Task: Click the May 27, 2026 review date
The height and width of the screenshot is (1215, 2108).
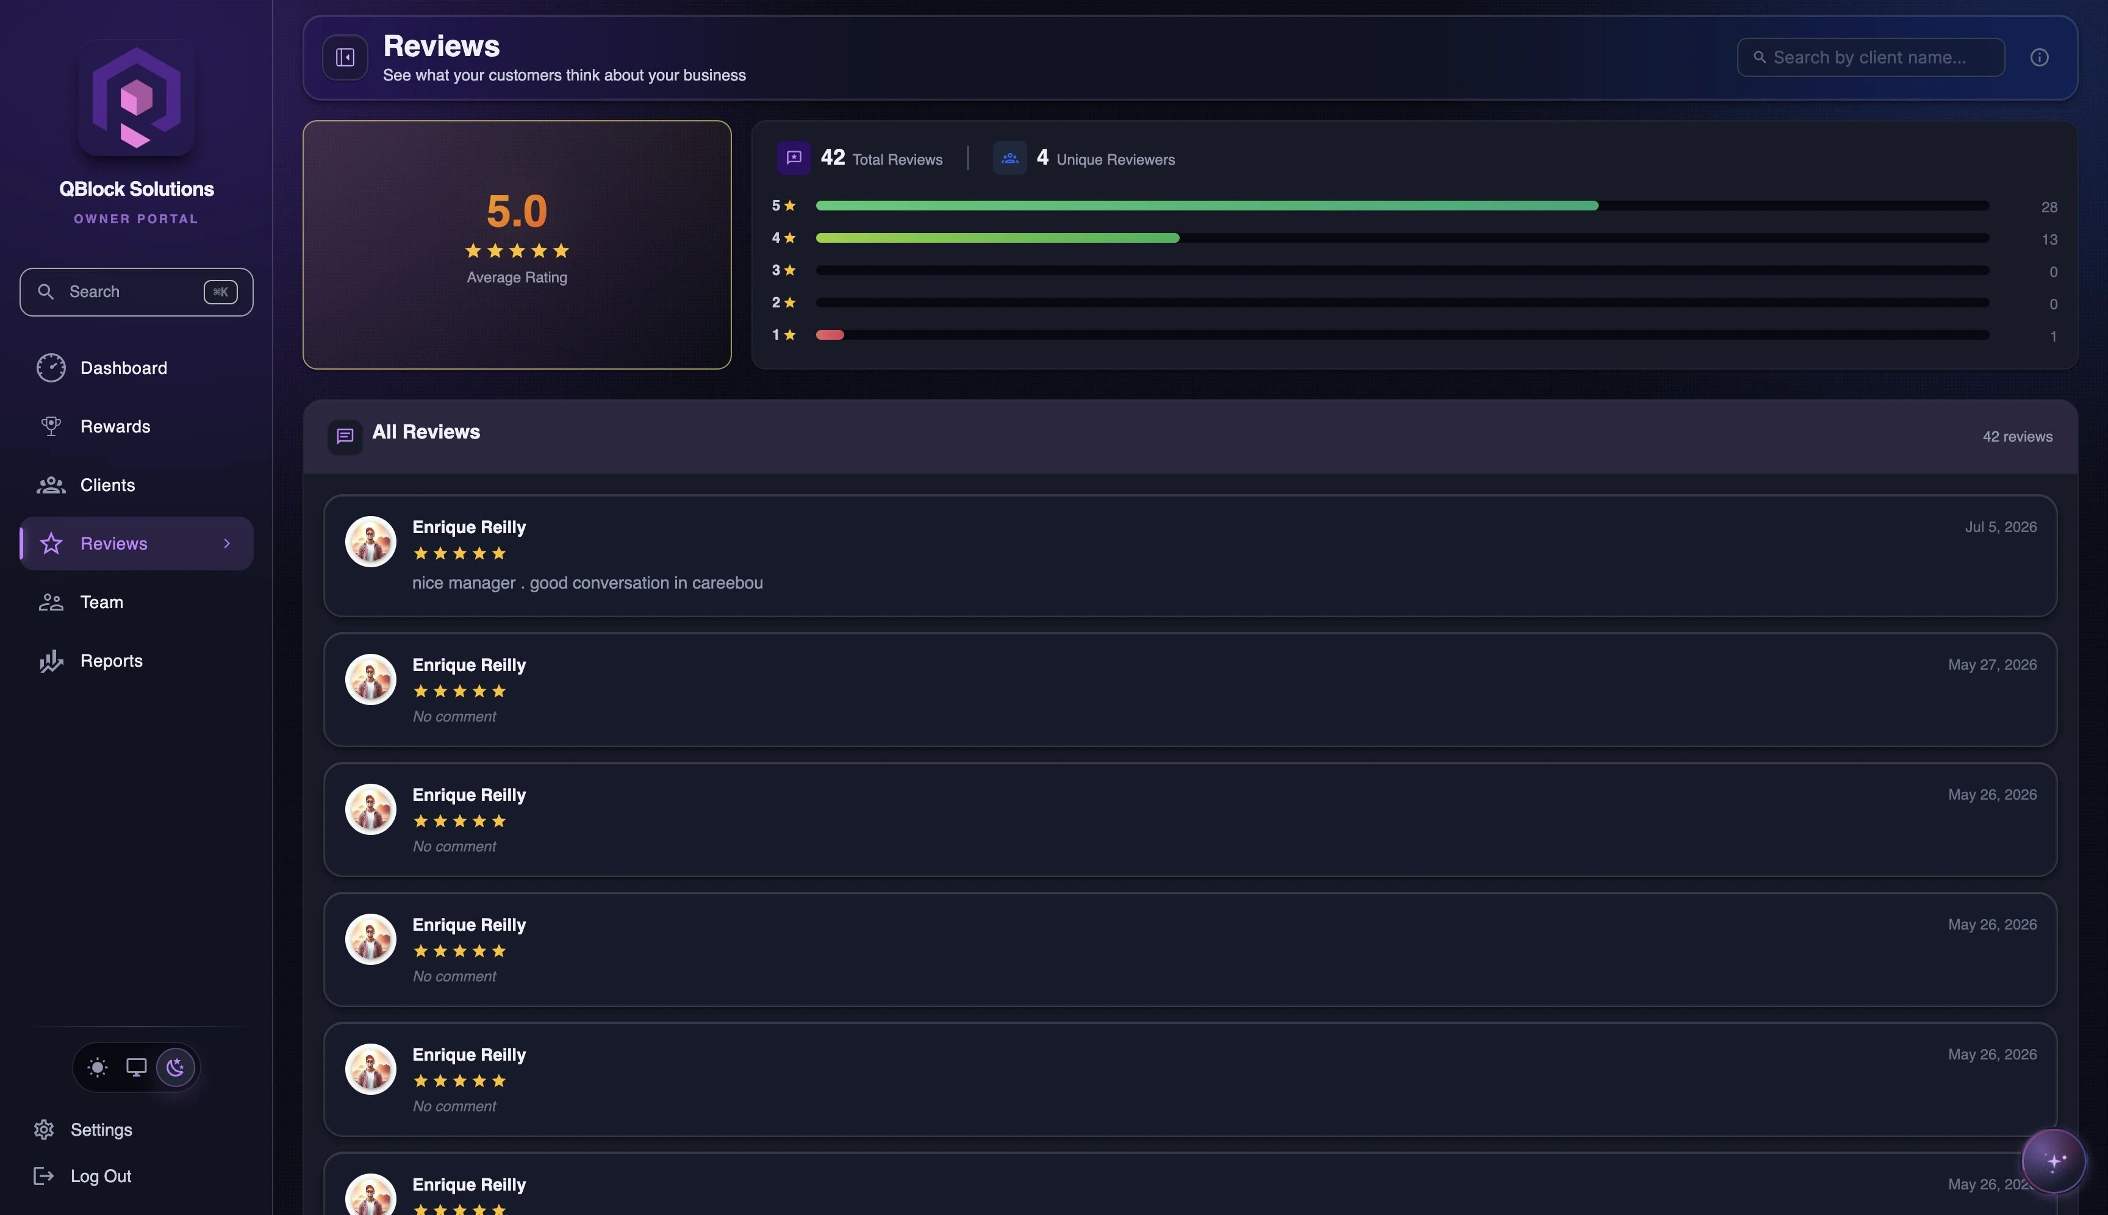Action: pyautogui.click(x=1992, y=665)
